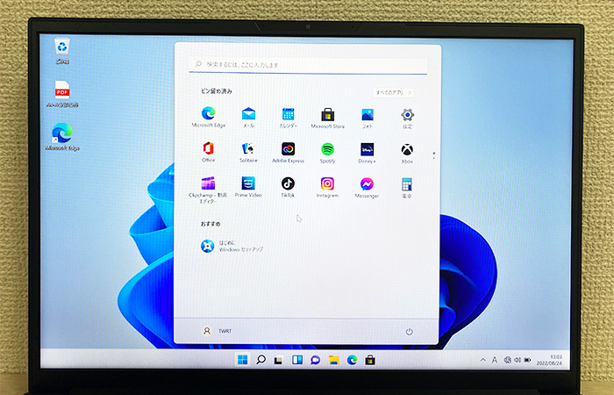This screenshot has width=614, height=395.
Task: Open the 'すべてのアプリ' all apps button
Action: 394,91
